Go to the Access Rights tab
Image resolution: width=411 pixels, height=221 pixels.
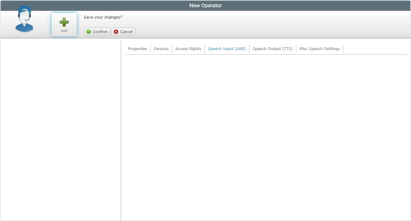click(188, 49)
